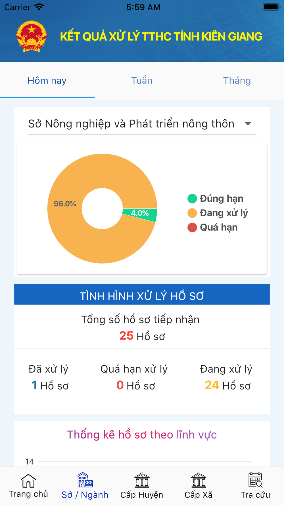This screenshot has width=284, height=505.
Task: Tap the Wi-Fi status icon
Action: (x=39, y=7)
